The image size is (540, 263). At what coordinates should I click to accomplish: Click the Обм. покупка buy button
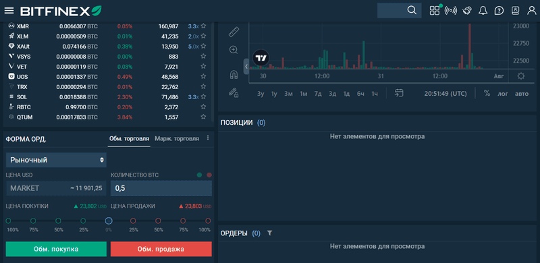(56, 249)
